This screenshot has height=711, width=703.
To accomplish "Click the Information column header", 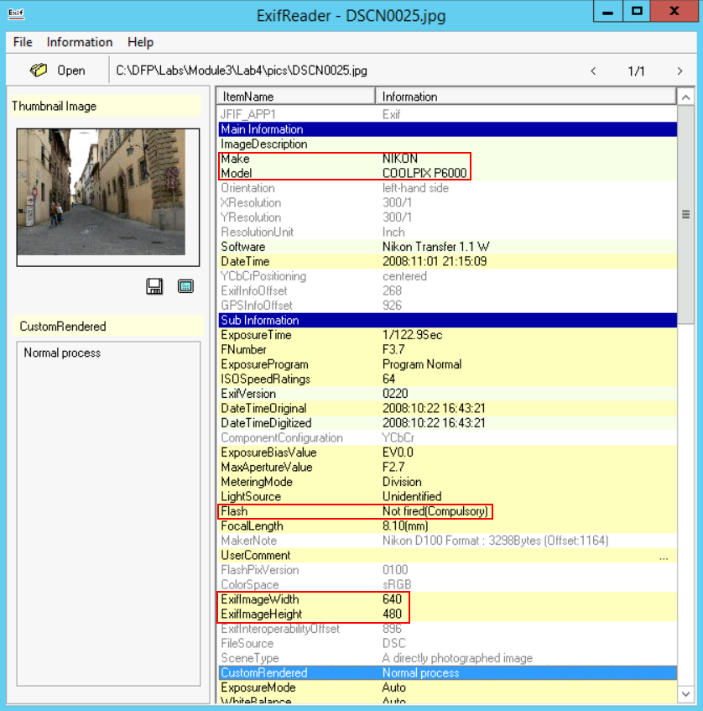I will (526, 97).
